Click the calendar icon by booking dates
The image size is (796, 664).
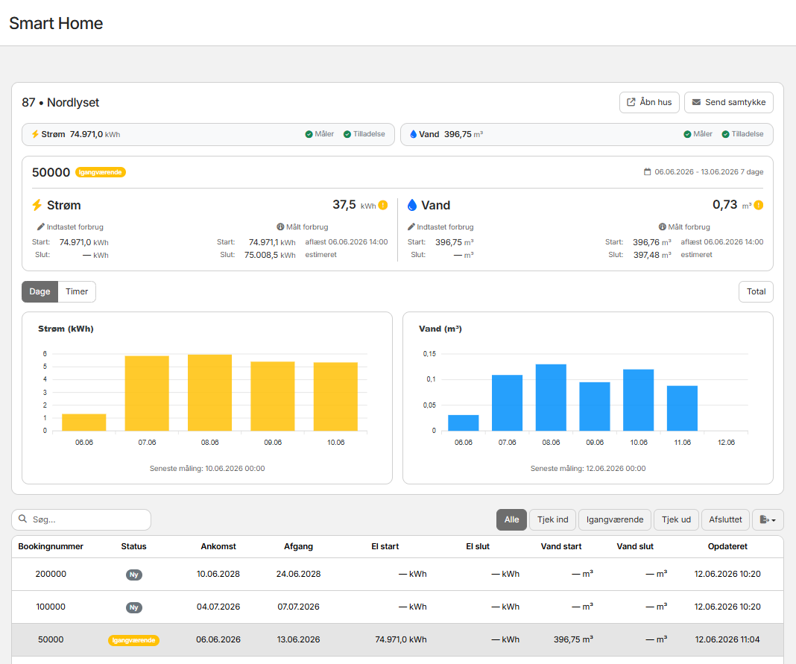pyautogui.click(x=647, y=171)
